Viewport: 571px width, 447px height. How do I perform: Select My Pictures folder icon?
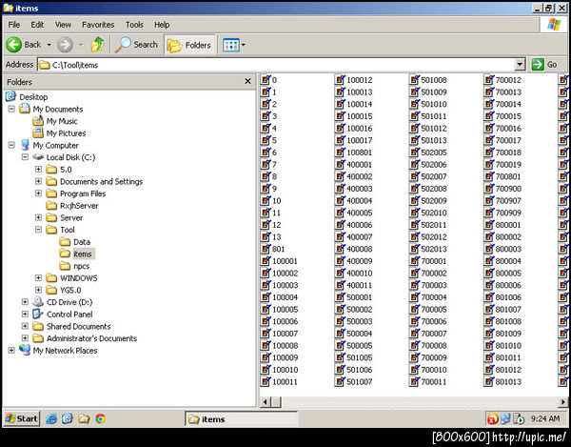pyautogui.click(x=38, y=133)
